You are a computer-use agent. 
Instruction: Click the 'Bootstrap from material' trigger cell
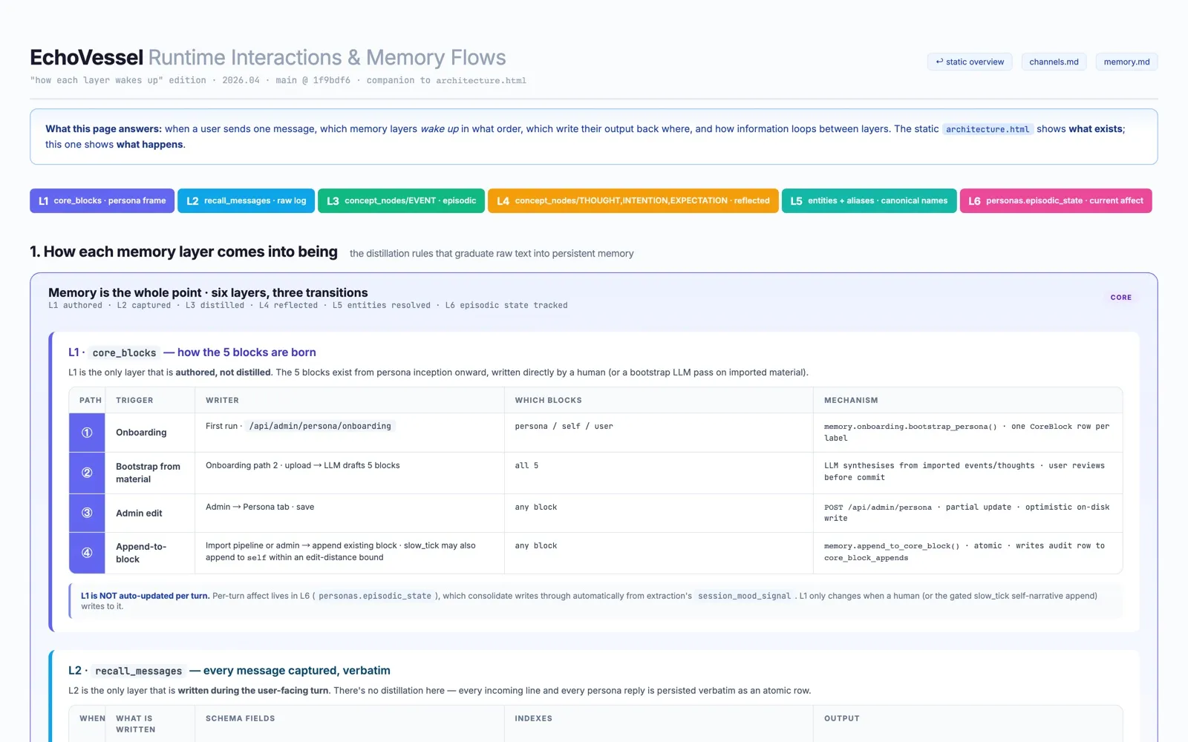point(150,473)
